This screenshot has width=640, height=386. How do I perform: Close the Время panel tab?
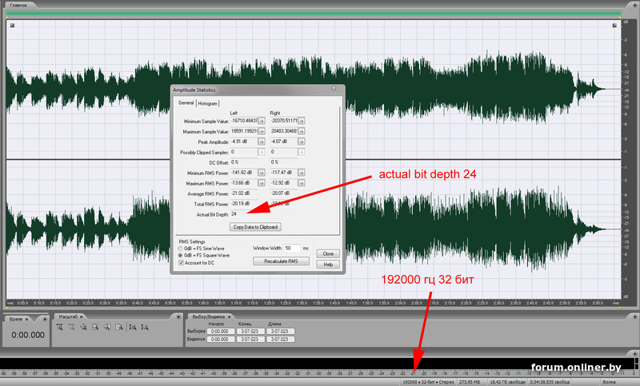[27, 319]
